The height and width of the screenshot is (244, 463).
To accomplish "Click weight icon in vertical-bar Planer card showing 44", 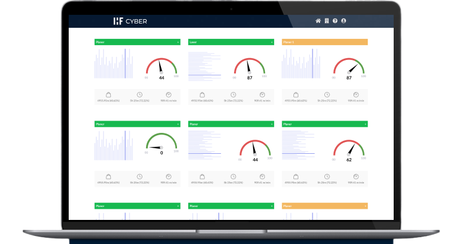I will pos(108,95).
